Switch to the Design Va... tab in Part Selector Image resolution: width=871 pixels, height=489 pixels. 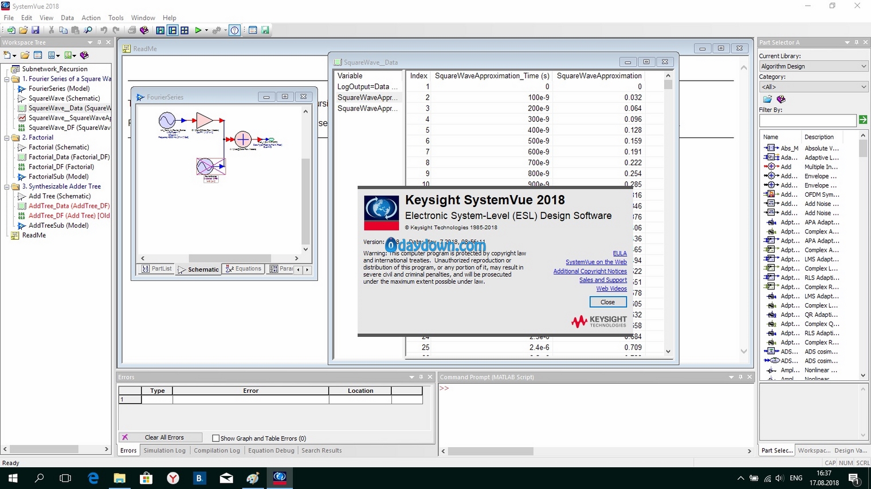(850, 451)
